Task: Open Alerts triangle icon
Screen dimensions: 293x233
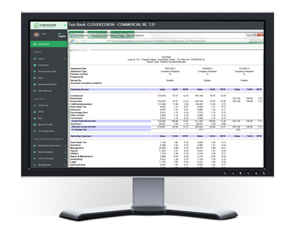Action: [x=35, y=112]
